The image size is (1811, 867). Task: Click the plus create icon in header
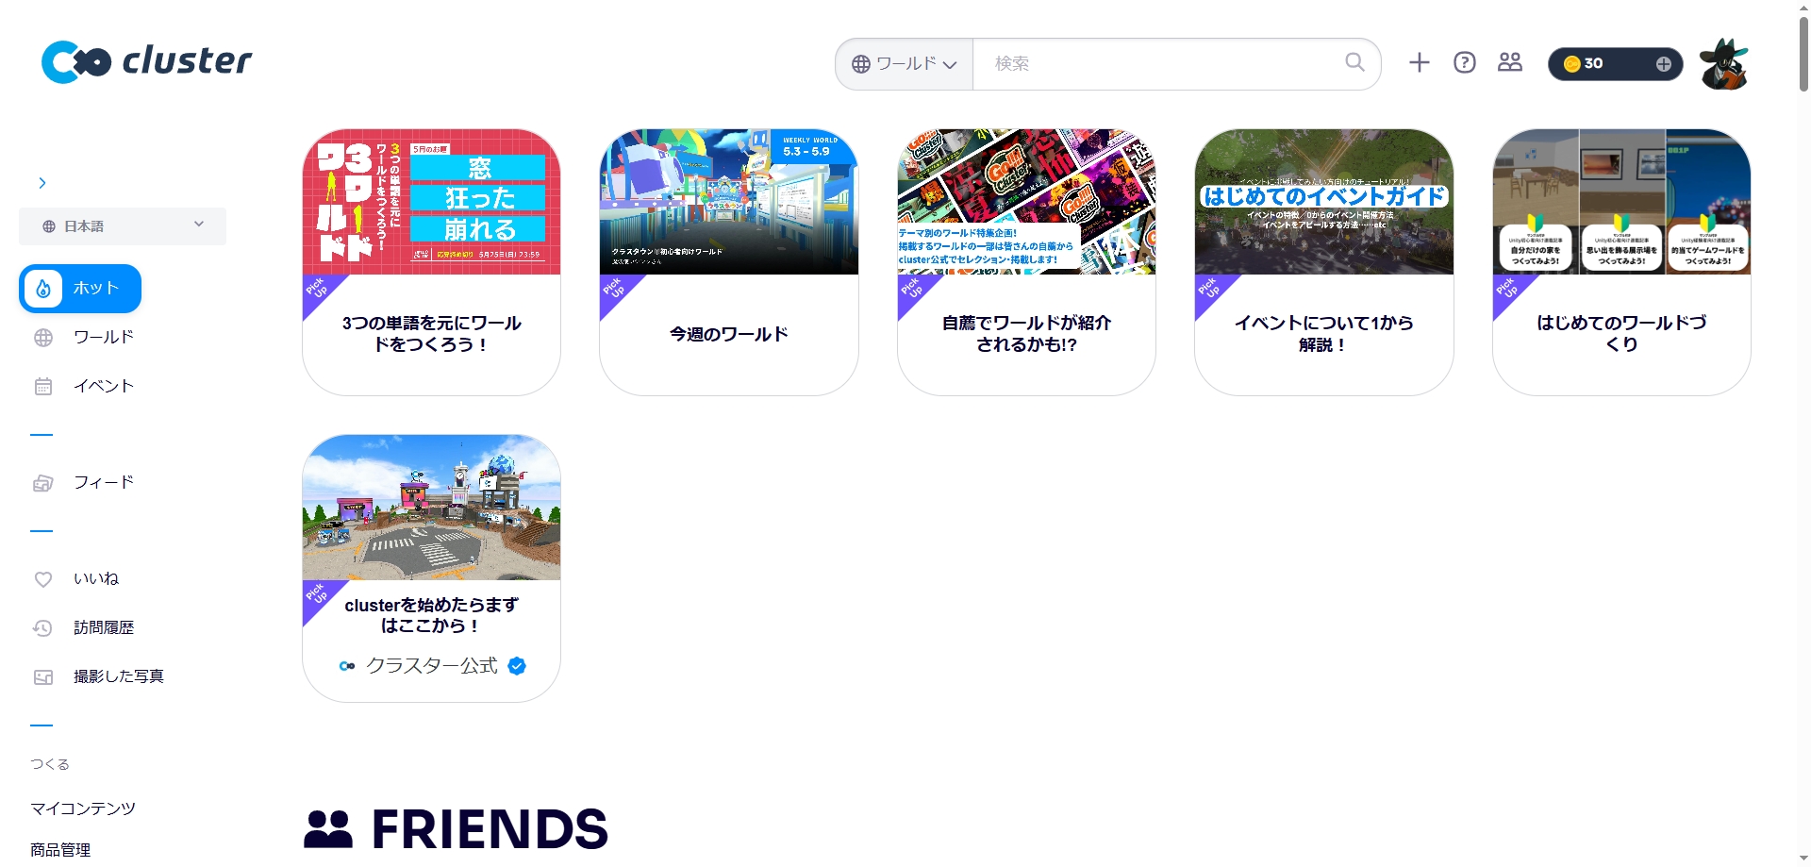(x=1419, y=62)
